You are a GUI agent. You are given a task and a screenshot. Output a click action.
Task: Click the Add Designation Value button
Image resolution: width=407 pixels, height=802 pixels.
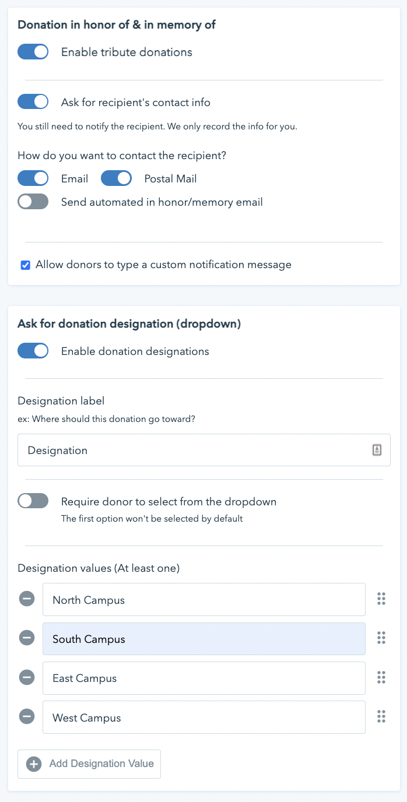tap(89, 764)
